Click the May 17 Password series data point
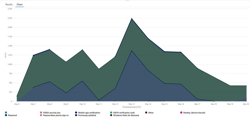Image resolution: width=250 pixels, height=118 pixels. (197, 68)
